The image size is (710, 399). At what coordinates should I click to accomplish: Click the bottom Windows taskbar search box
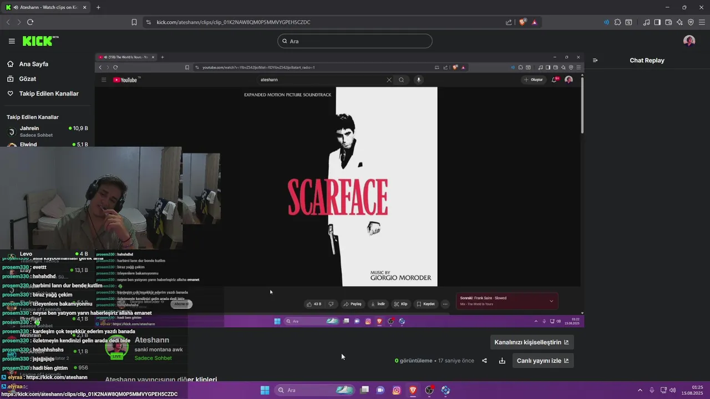tap(315, 390)
